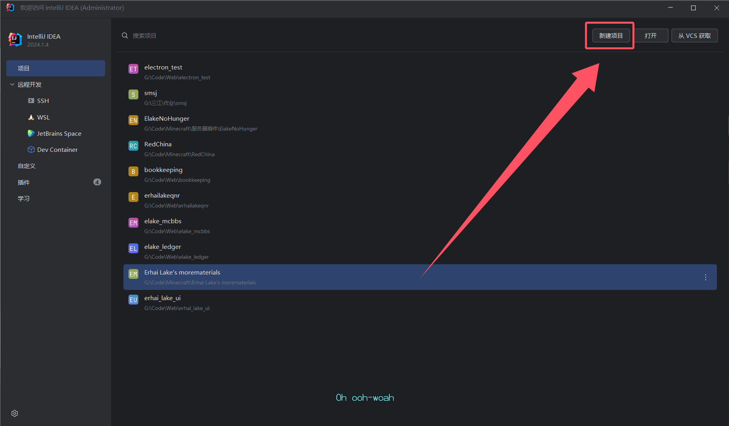Click the 从 VCS 获取 button
729x426 pixels.
694,35
